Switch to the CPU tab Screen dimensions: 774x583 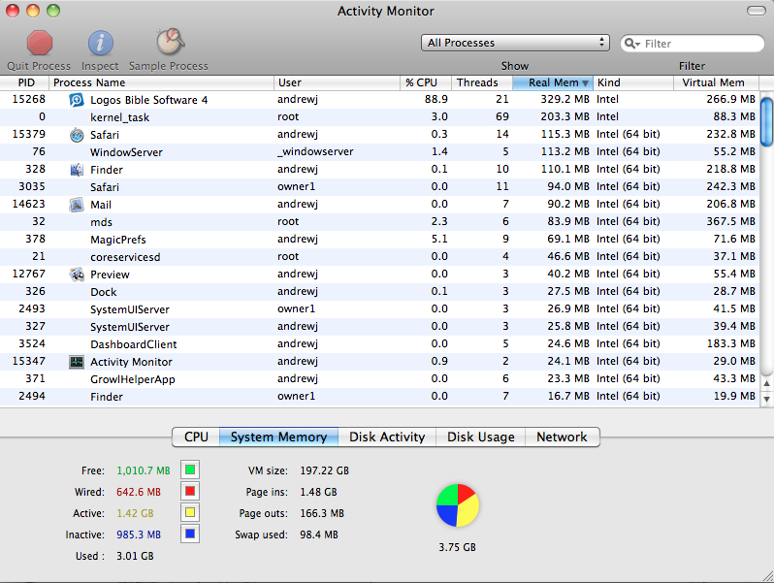click(196, 437)
